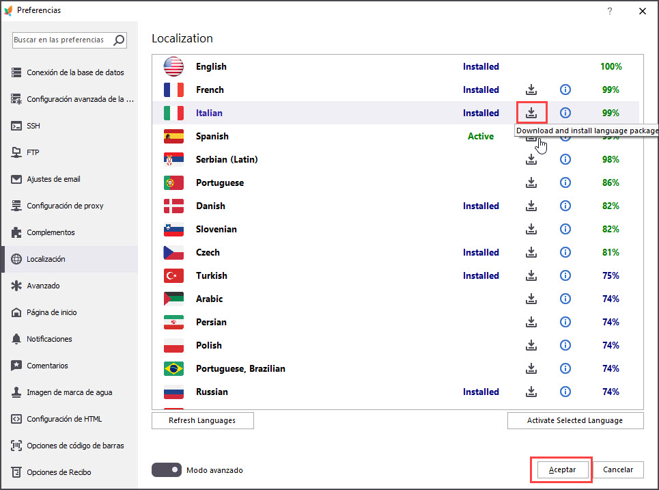Open Opciones de Recibo
This screenshot has height=490, width=659.
point(70,472)
